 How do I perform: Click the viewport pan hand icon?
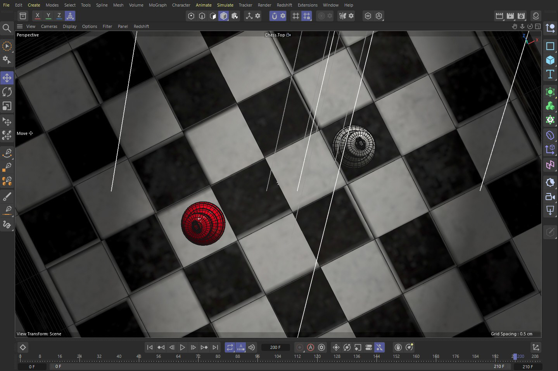(x=515, y=26)
